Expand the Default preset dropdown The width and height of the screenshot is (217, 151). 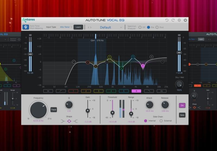point(121,27)
